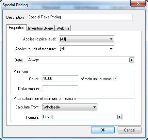Select the Properties tab

click(17, 28)
